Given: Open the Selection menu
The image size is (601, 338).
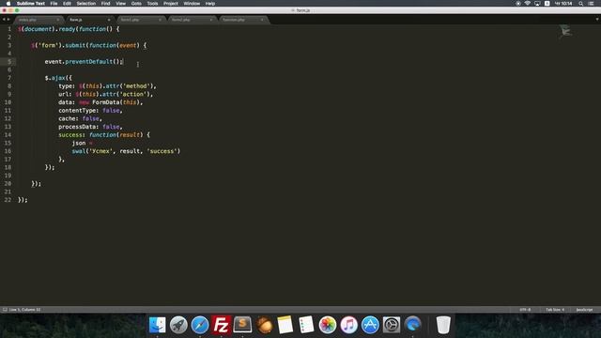Looking at the screenshot, I should coord(85,4).
